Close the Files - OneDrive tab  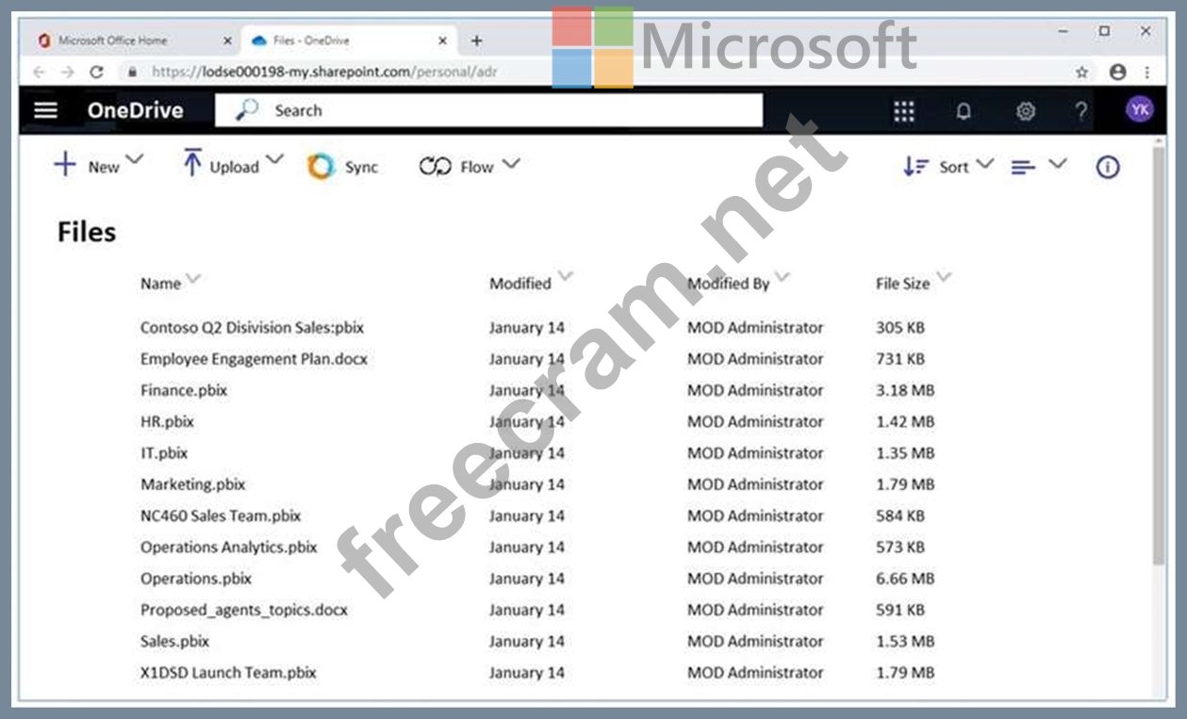point(443,41)
